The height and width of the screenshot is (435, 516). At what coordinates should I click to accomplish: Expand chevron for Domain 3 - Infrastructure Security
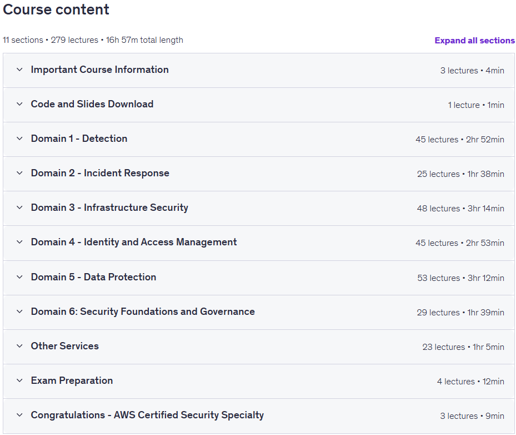click(20, 207)
